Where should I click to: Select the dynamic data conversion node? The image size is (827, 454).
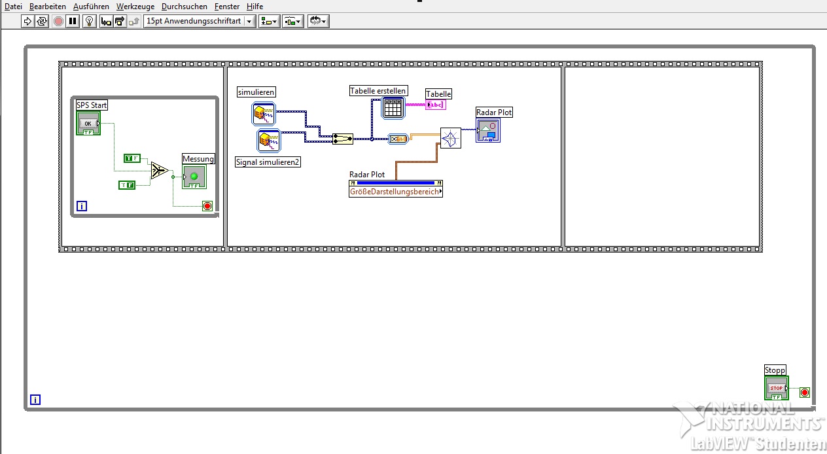pyautogui.click(x=398, y=139)
